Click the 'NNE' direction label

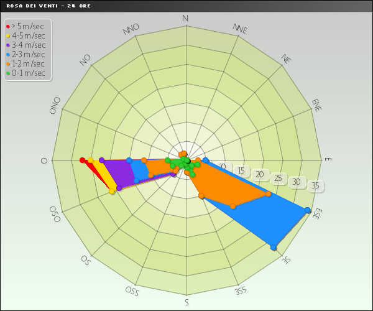[240, 28]
